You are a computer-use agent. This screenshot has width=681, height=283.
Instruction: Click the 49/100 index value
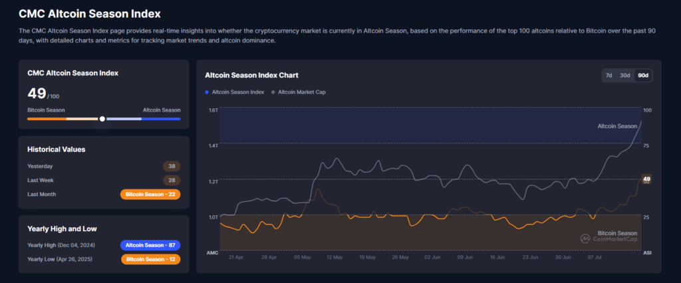(x=43, y=94)
